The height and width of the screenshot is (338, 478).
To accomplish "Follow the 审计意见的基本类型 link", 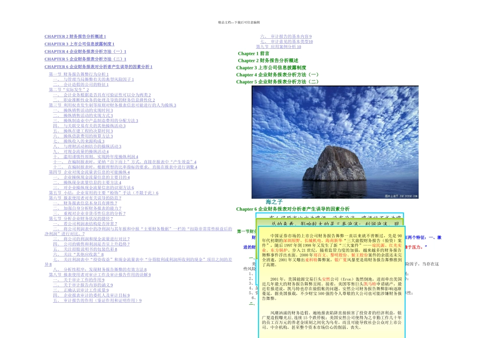I will 286,41.
